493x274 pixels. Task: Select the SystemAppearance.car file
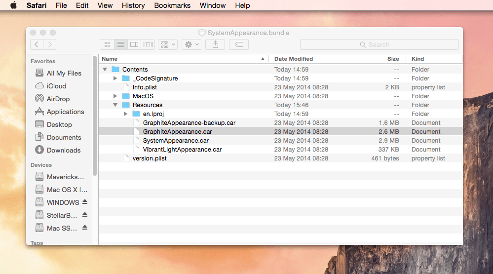(x=280, y=141)
